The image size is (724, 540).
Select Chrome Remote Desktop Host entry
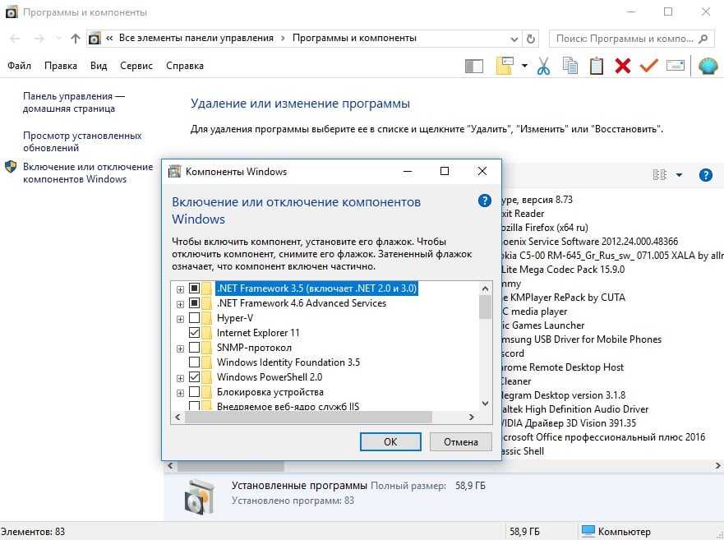tap(562, 367)
